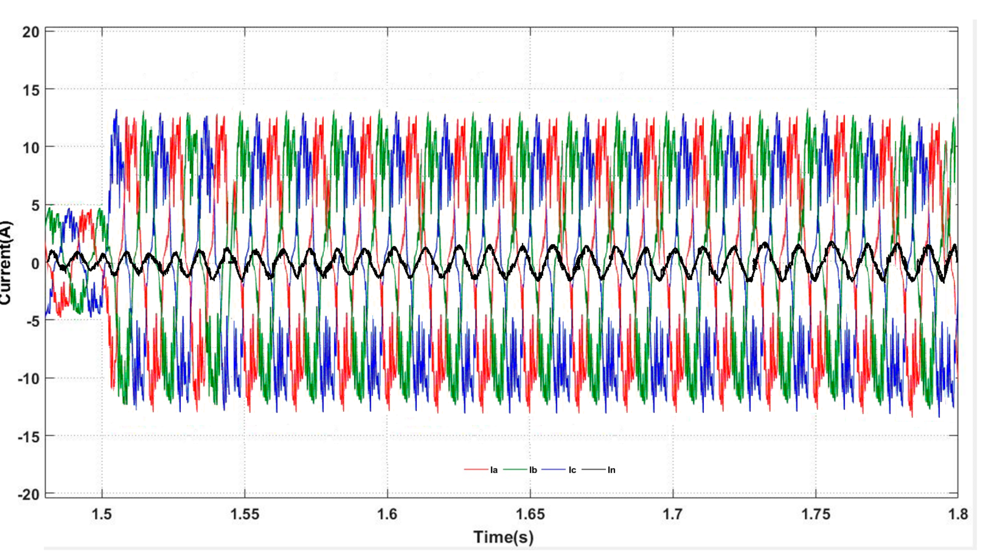Click the blue Ic legend line sample
This screenshot has height=560, width=1004.
click(x=554, y=469)
